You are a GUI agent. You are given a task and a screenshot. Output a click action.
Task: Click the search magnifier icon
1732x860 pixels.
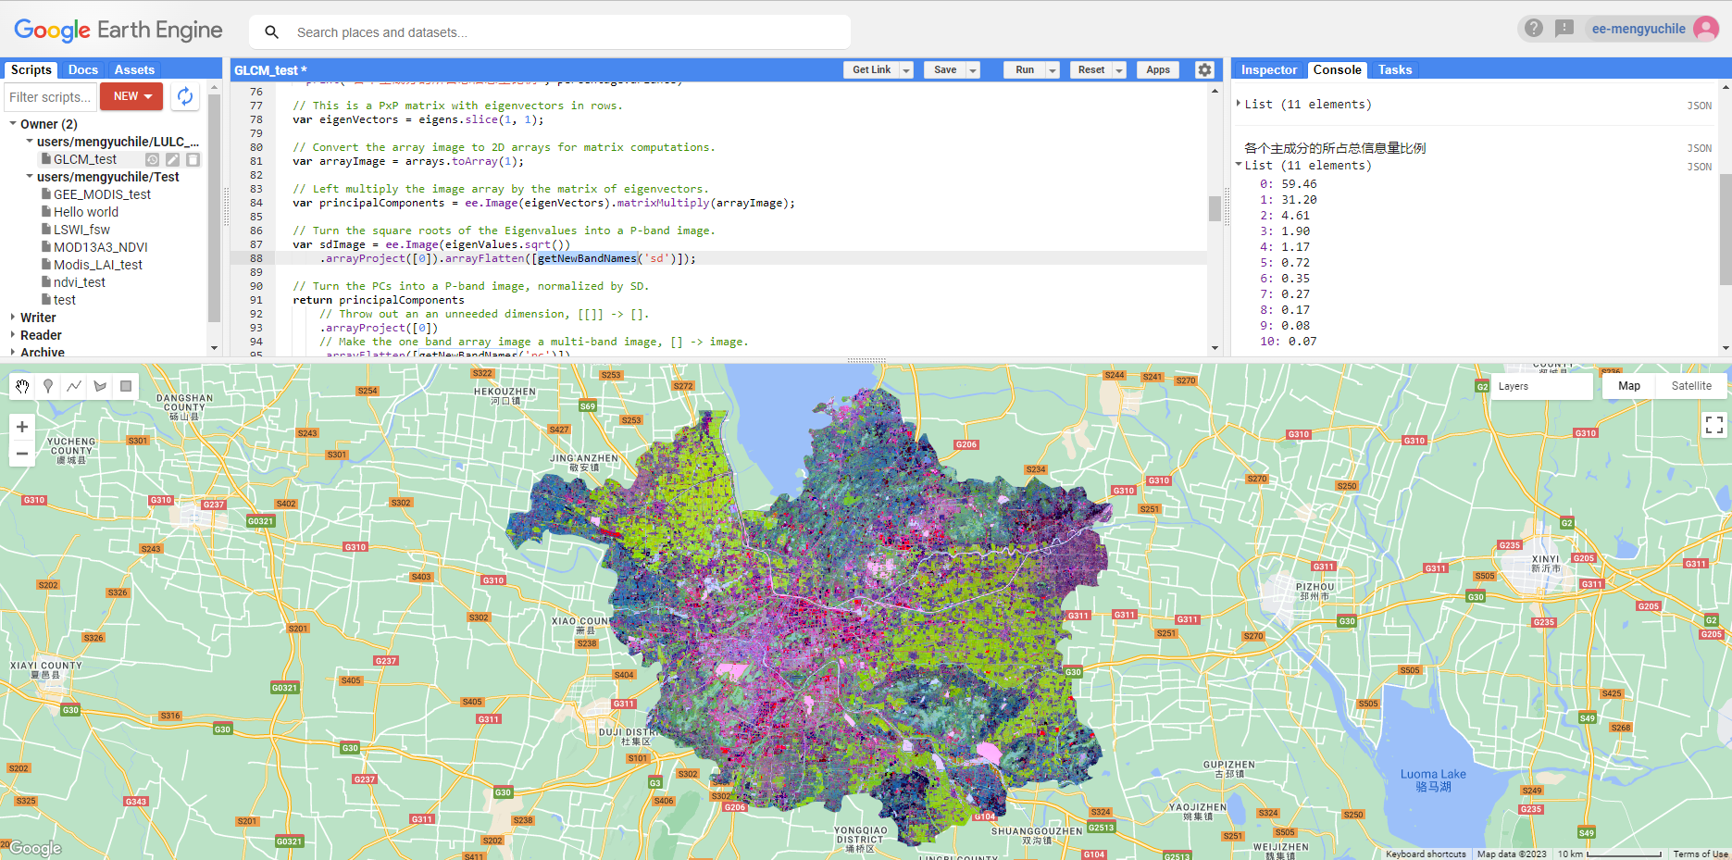pos(271,32)
